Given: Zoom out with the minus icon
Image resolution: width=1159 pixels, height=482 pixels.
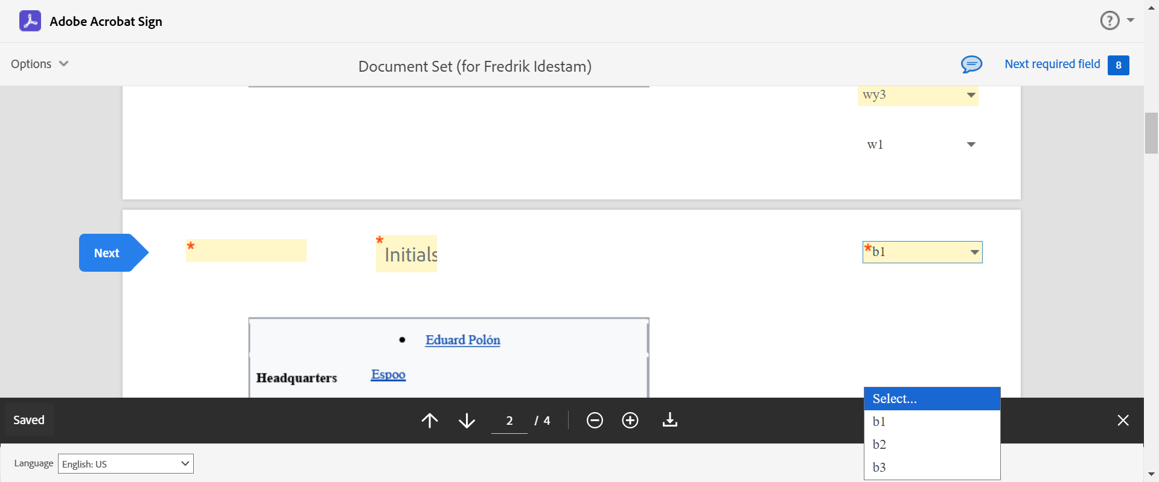Looking at the screenshot, I should tap(595, 420).
